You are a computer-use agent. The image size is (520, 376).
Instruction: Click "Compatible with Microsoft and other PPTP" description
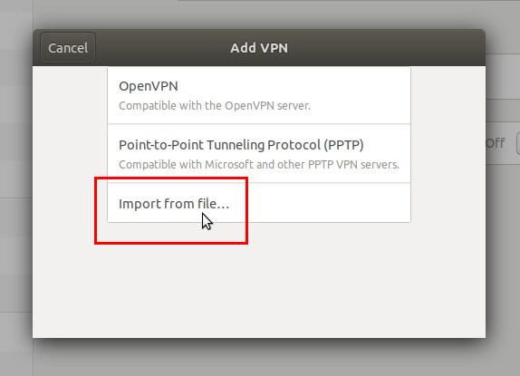(259, 165)
